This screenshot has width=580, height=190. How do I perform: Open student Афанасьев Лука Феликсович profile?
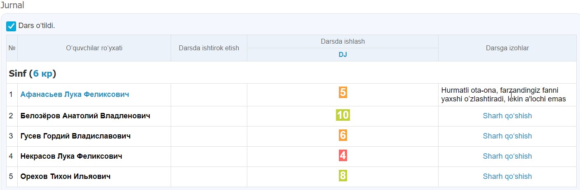(x=75, y=94)
